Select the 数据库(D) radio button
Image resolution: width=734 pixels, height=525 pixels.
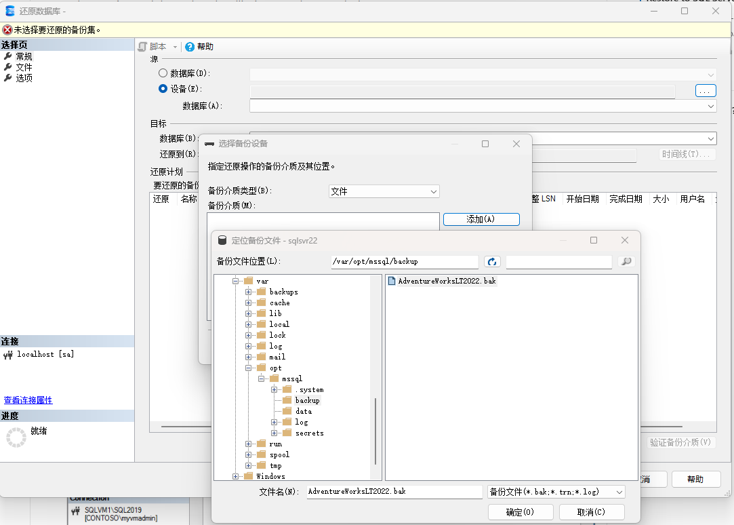(x=163, y=73)
